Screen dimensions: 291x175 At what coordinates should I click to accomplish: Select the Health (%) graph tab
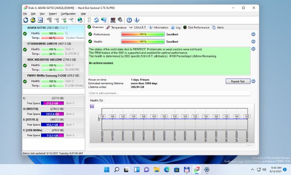(x=96, y=101)
